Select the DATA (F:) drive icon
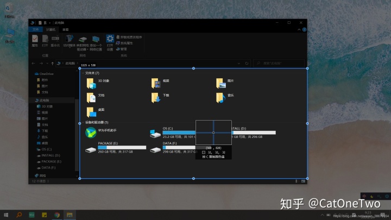 click(x=155, y=150)
